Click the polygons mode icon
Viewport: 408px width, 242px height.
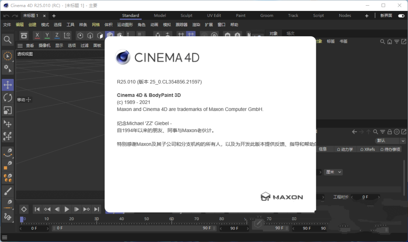coord(100,35)
